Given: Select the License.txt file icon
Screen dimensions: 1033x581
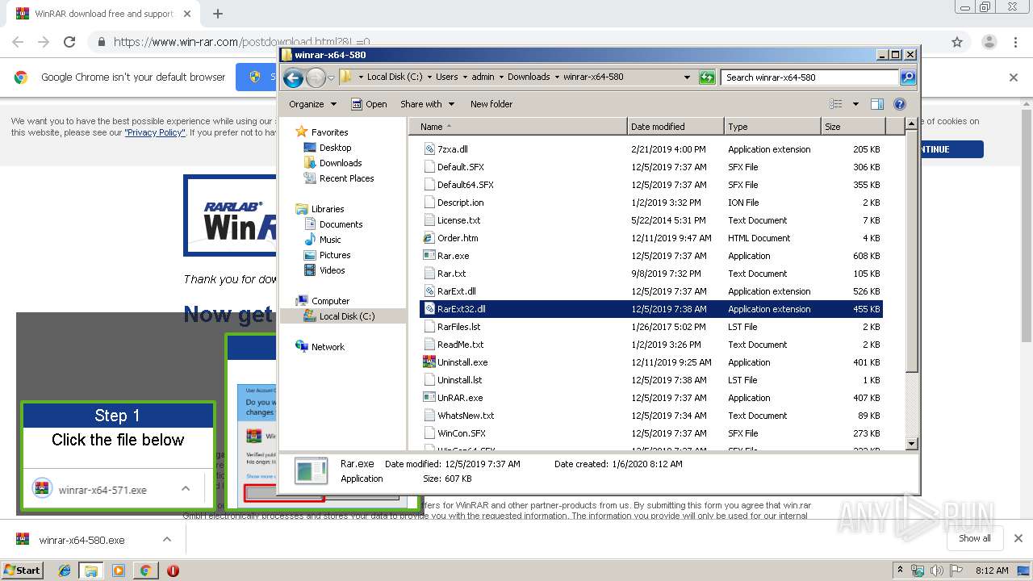Looking at the screenshot, I should (x=429, y=220).
